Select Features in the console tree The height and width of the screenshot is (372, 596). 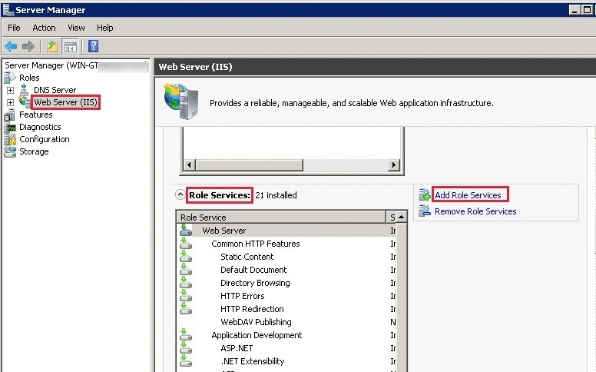tap(36, 115)
